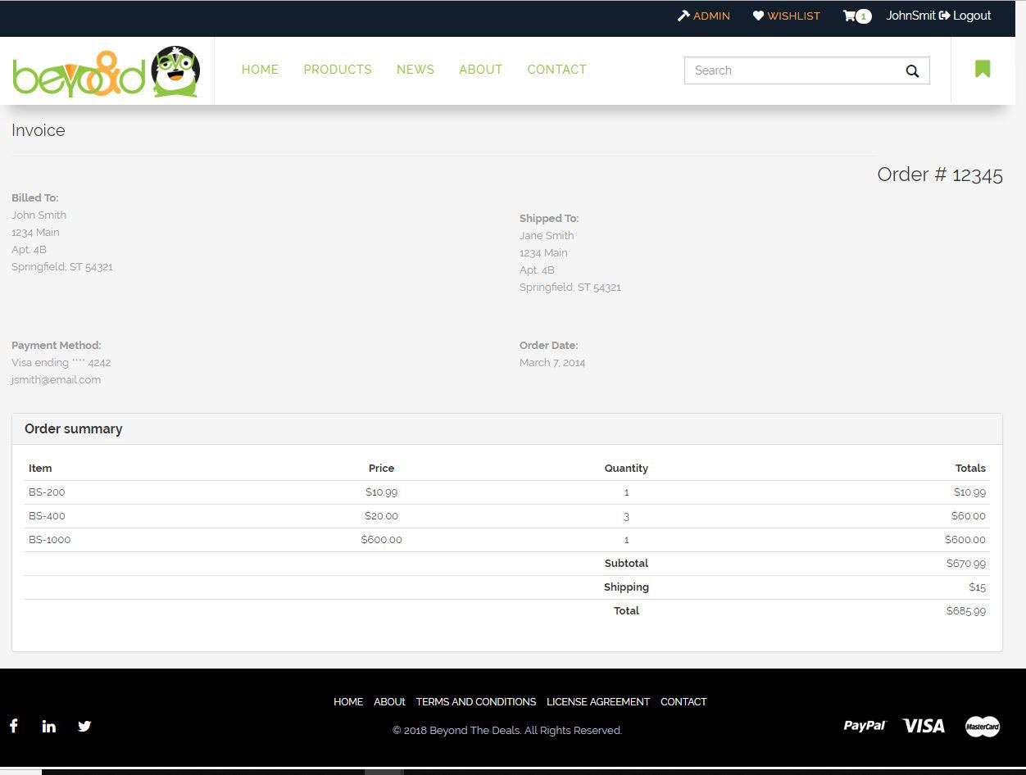The height and width of the screenshot is (775, 1026).
Task: Go to the Wishlist
Action: pos(787,16)
